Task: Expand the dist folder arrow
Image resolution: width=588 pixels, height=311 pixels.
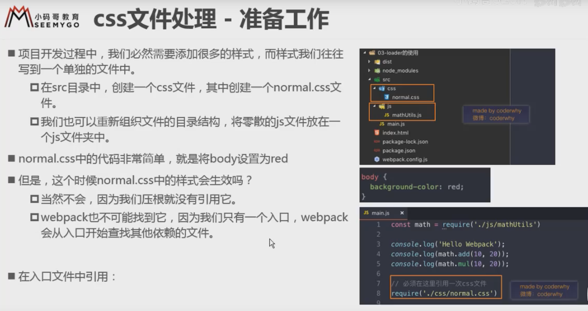Action: 369,62
